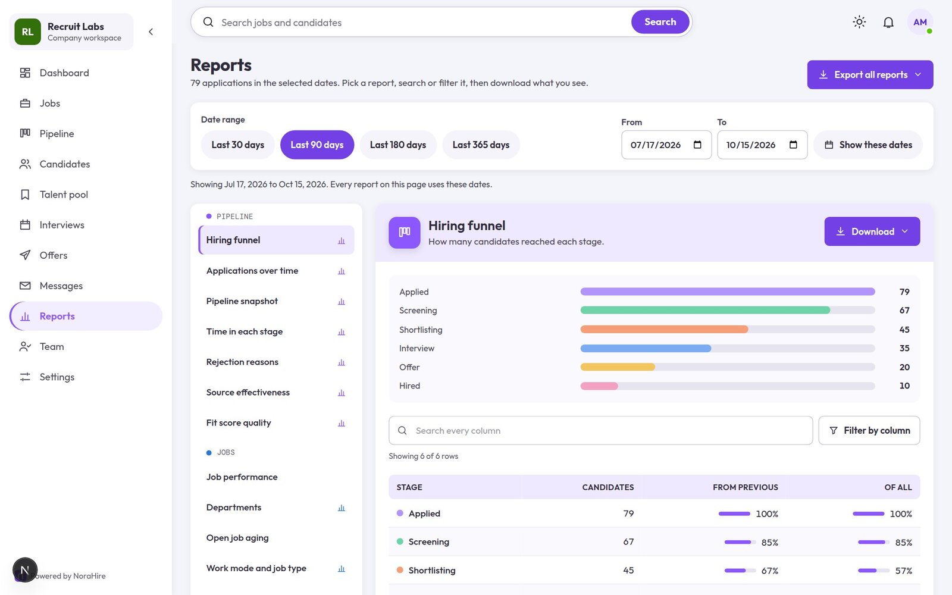The image size is (952, 595).
Task: Focus the Search every column field
Action: (x=600, y=430)
